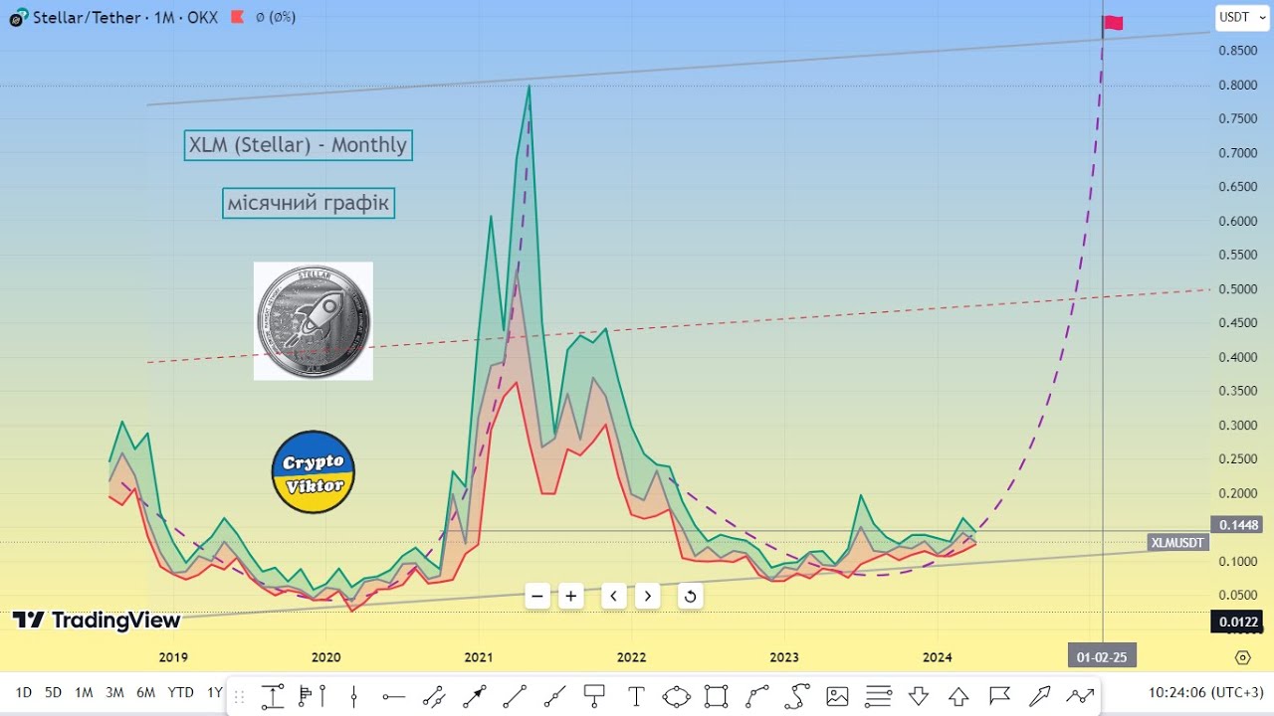Switch to YTD time range
This screenshot has height=716, width=1274.
coord(180,692)
